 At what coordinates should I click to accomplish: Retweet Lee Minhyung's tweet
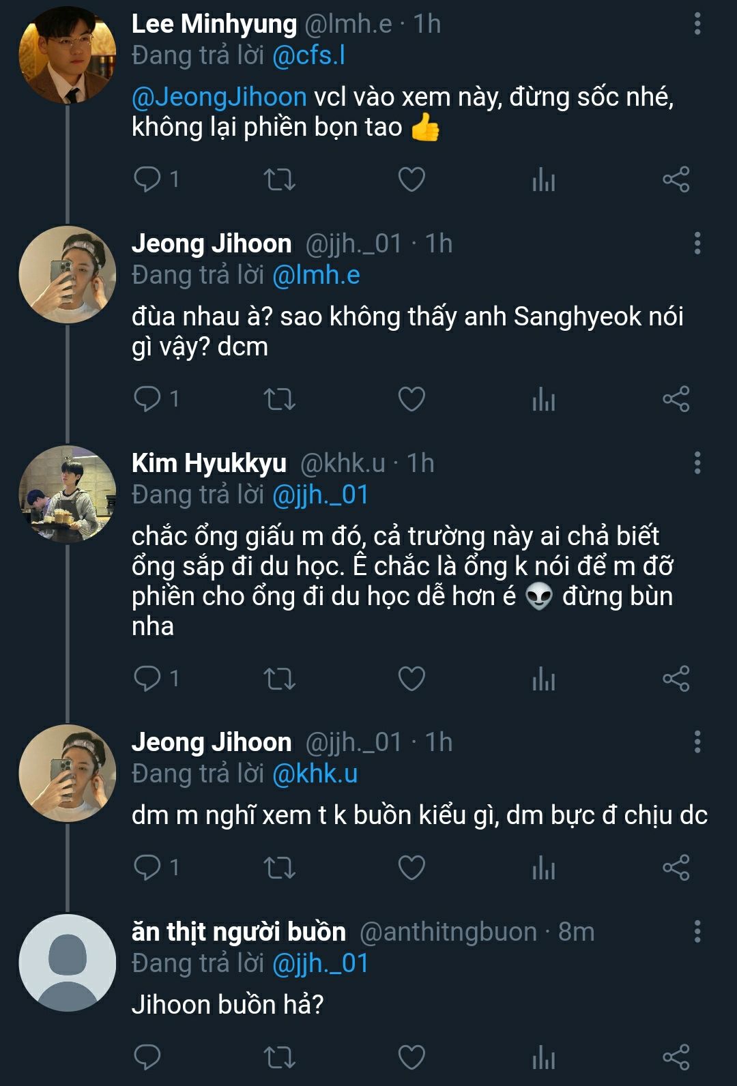[279, 179]
